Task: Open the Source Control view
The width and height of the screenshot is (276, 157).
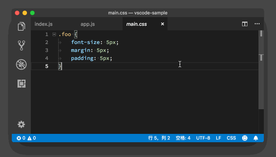Action: click(22, 46)
